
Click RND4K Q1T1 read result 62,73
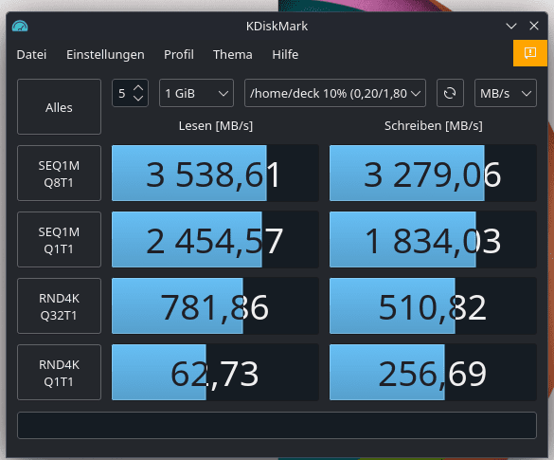point(215,372)
